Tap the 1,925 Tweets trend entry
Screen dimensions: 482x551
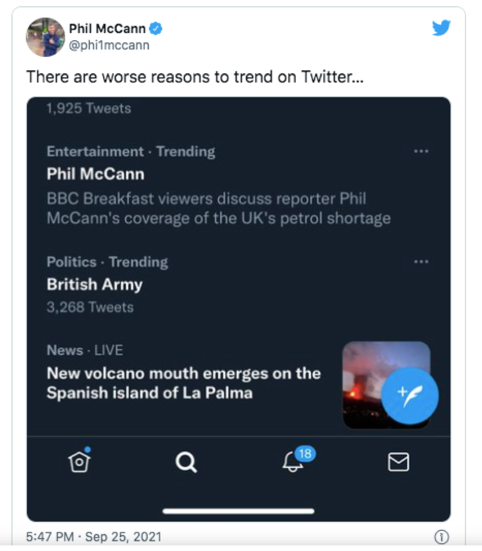pos(89,108)
